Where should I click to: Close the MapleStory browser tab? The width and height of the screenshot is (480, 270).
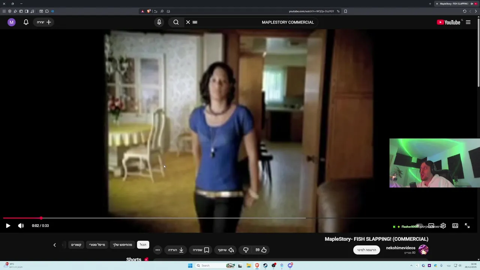437,4
